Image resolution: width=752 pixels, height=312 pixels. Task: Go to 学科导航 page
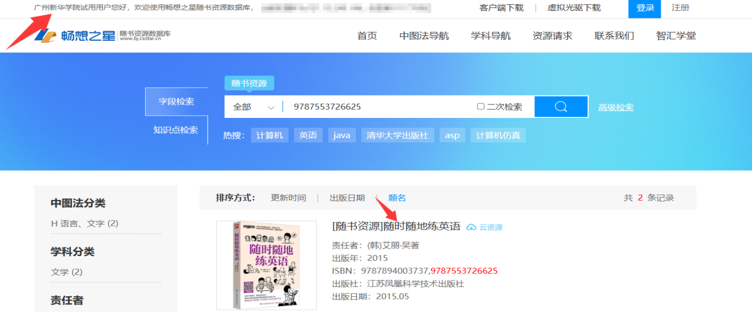pos(490,36)
